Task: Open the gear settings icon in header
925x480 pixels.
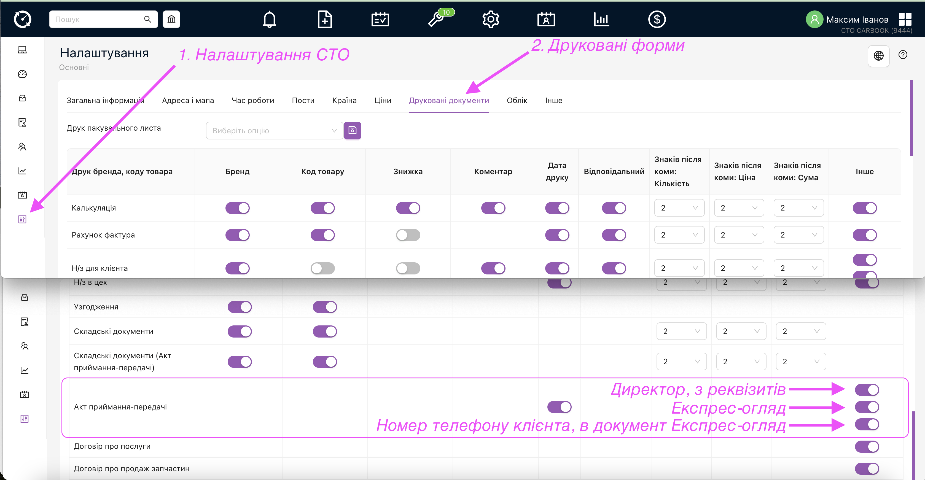Action: click(491, 19)
